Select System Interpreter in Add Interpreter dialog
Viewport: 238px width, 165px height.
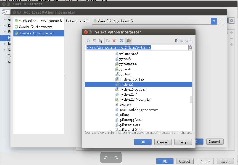click(39, 33)
